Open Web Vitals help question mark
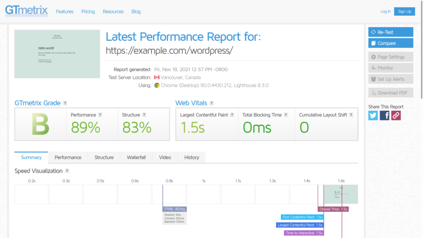The width and height of the screenshot is (423, 238). pyautogui.click(x=212, y=103)
